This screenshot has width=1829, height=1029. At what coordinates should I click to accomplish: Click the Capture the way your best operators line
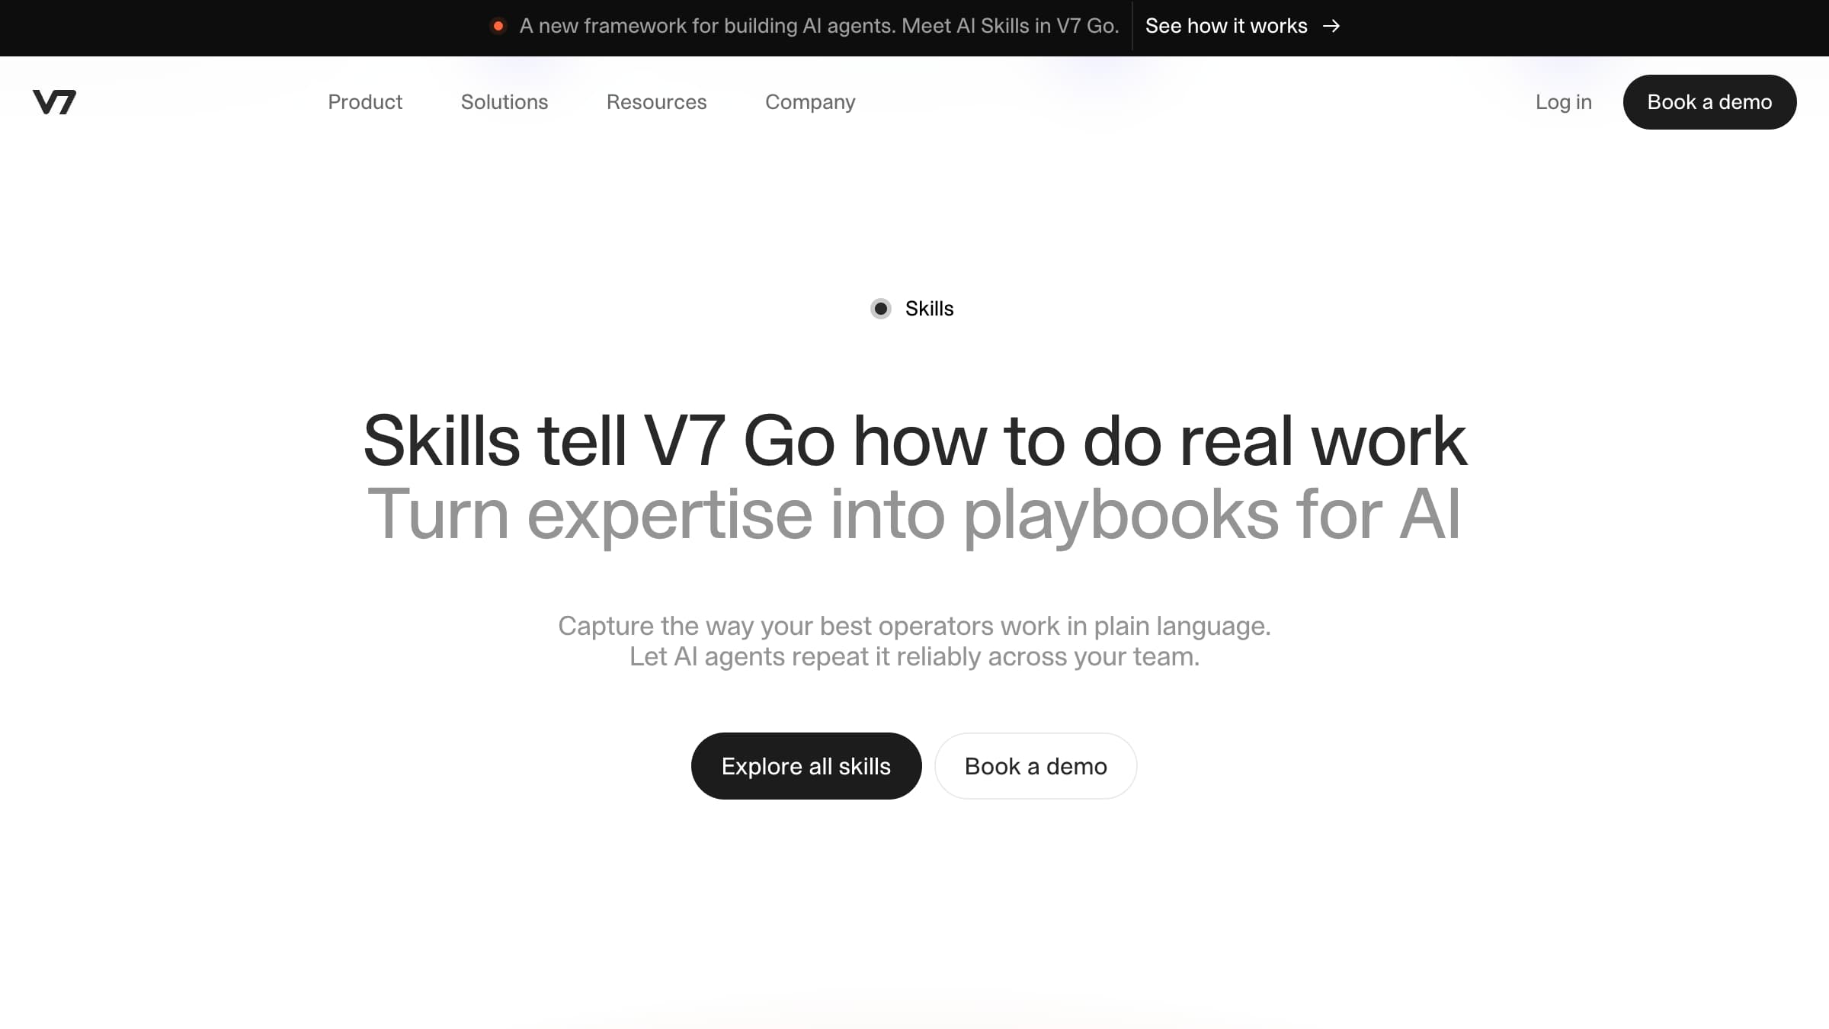tap(914, 626)
